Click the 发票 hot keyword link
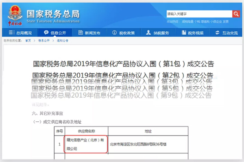Screen dimensions: 244x162 tap(226, 22)
